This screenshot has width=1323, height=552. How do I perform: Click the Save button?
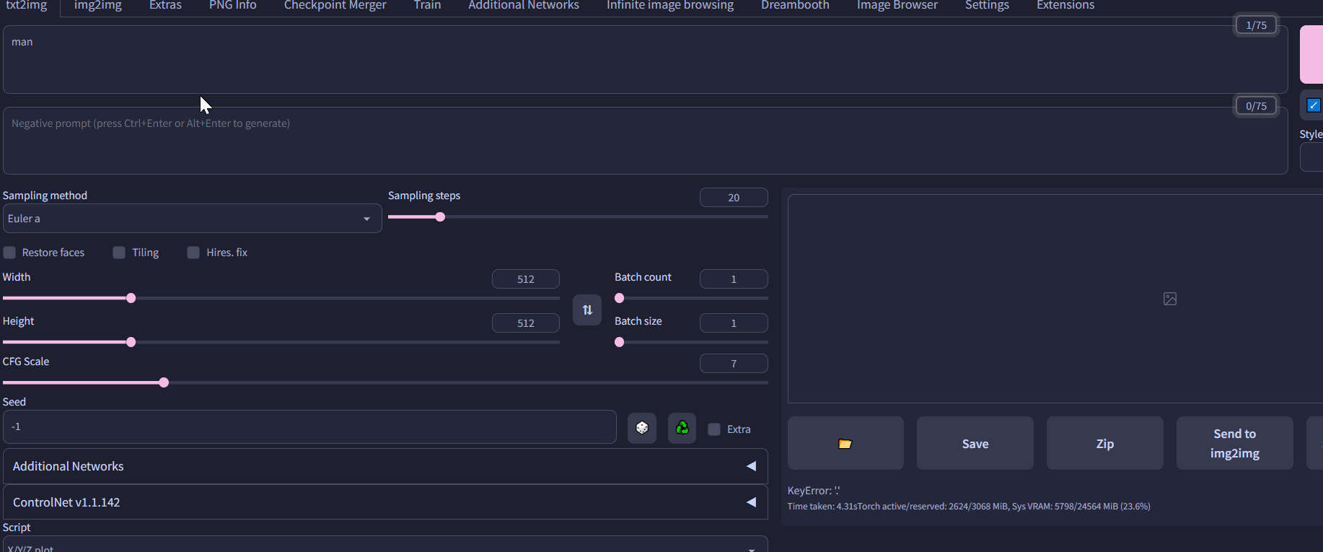pyautogui.click(x=975, y=443)
